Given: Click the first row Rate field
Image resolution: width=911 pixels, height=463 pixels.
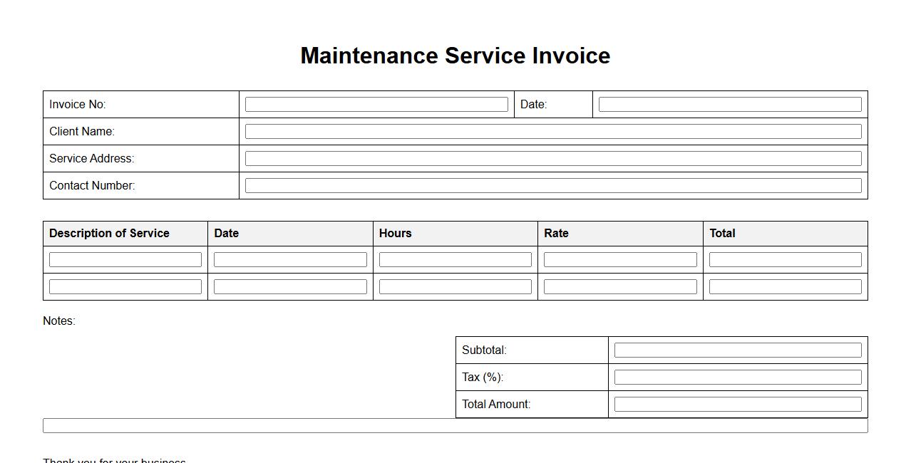Looking at the screenshot, I should 620,260.
